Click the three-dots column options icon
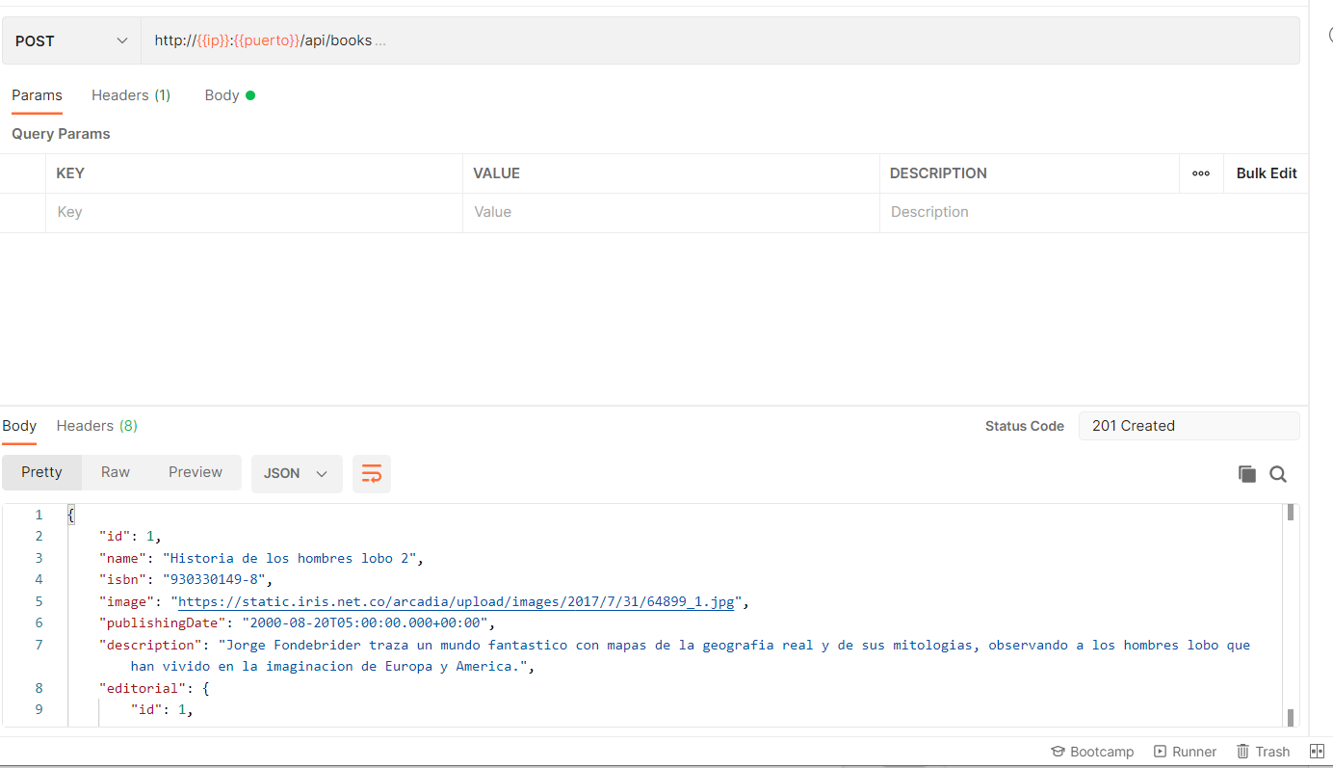Screen dimensions: 1333x768 click(x=1201, y=173)
